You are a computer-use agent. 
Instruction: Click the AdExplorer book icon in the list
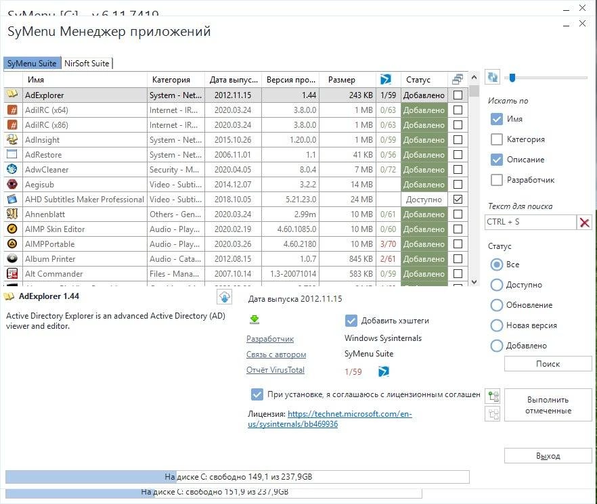coord(12,94)
